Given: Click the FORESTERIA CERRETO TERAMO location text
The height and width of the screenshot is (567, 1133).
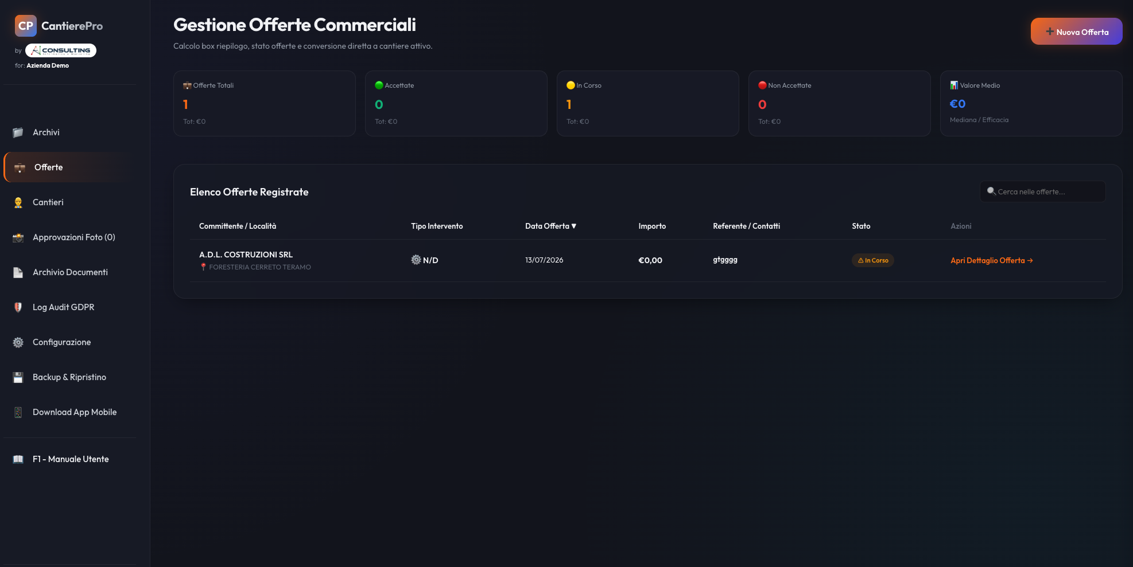Looking at the screenshot, I should [x=260, y=267].
